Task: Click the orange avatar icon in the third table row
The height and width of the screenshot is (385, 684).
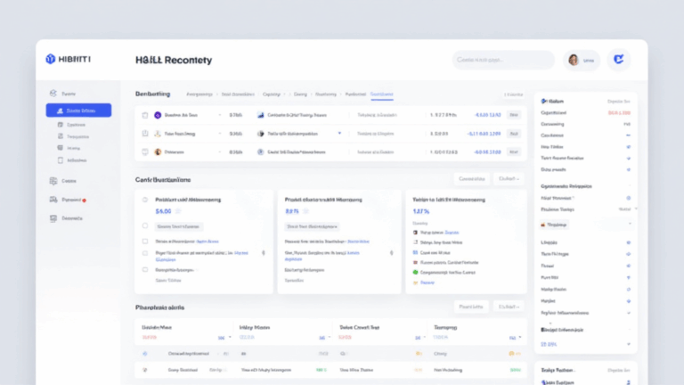Action: [158, 152]
